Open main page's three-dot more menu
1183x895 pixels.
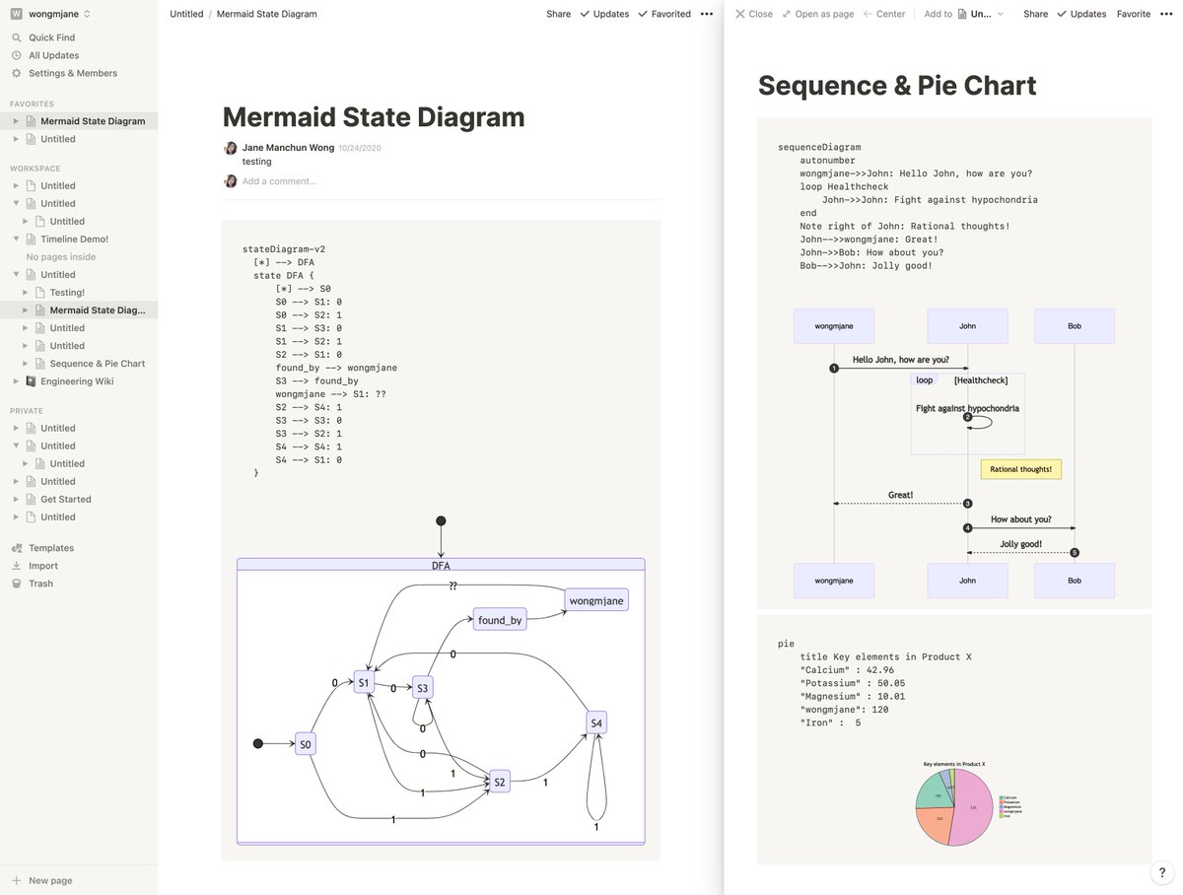707,14
